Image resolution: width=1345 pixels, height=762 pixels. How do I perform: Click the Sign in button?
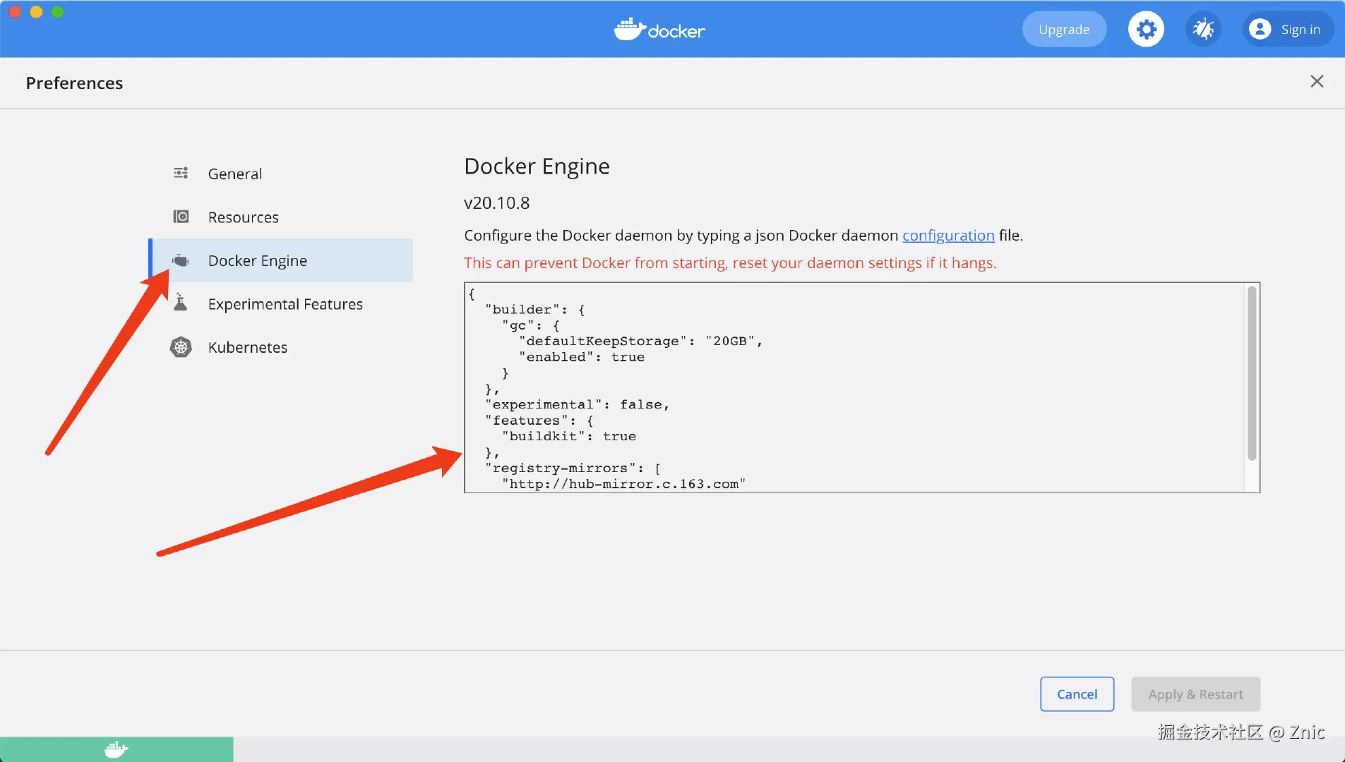tap(1289, 30)
